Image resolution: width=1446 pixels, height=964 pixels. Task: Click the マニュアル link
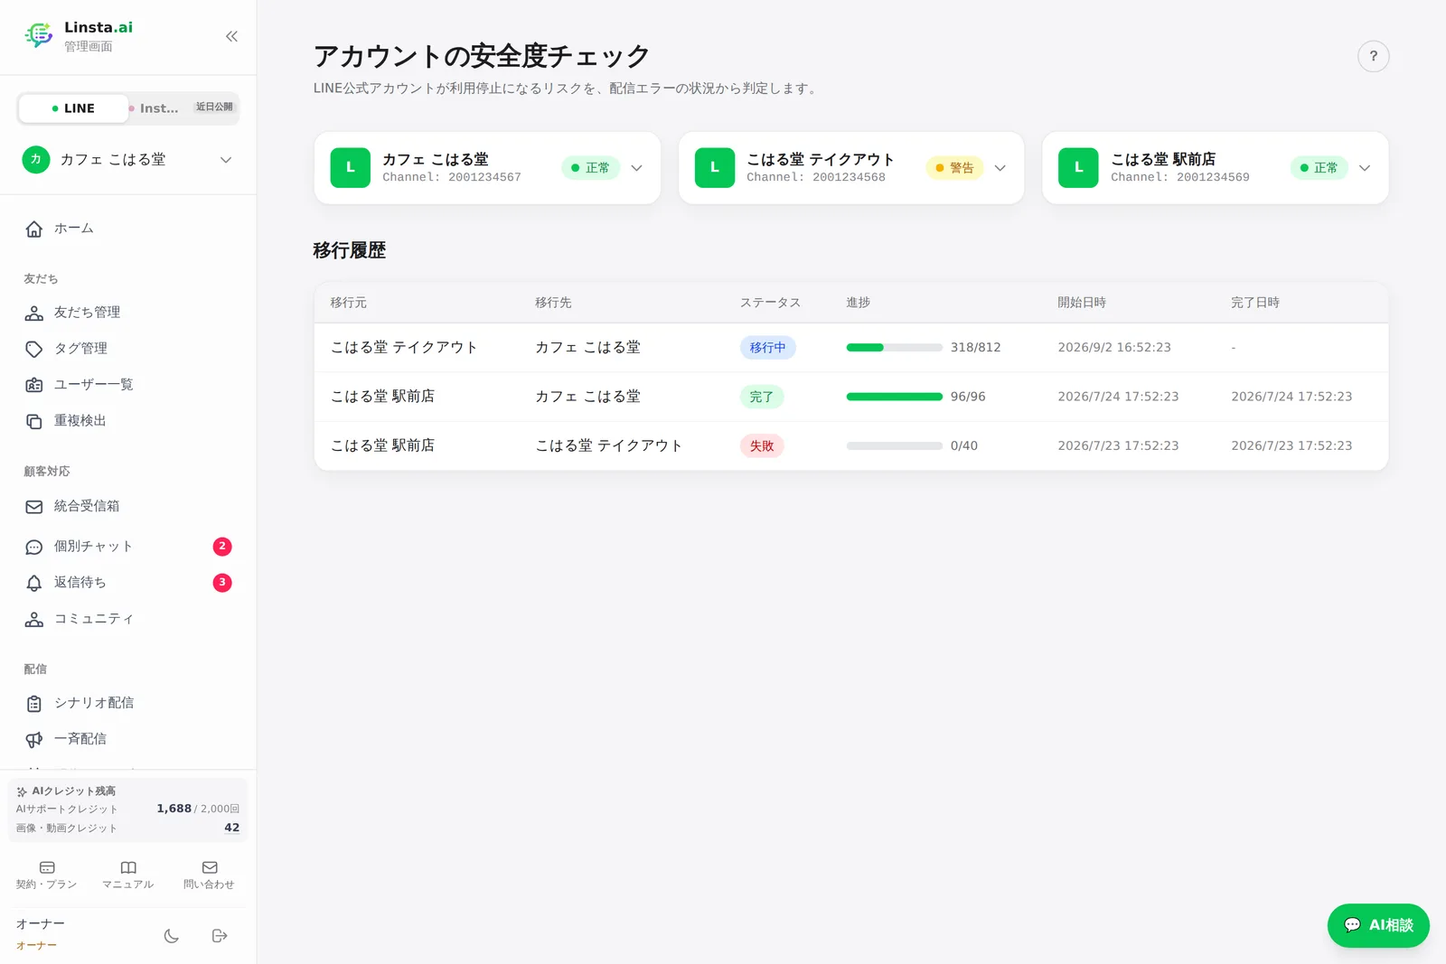pyautogui.click(x=128, y=875)
